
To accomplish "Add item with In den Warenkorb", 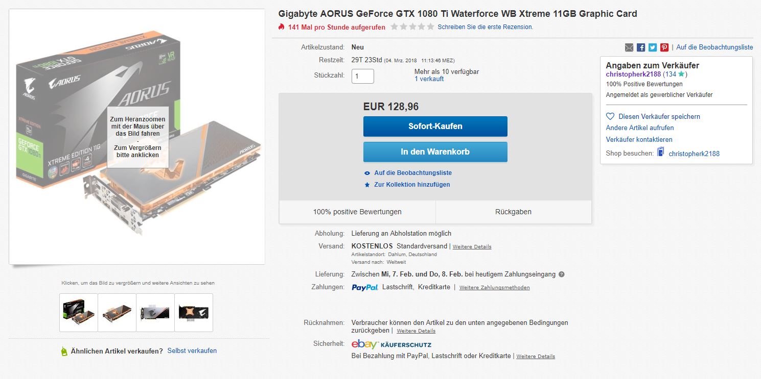I will tap(435, 152).
